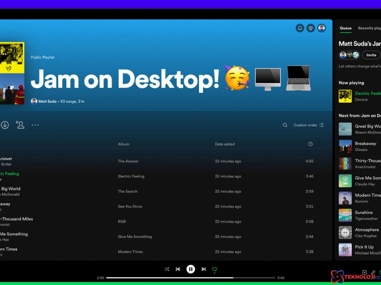This screenshot has height=285, width=381.
Task: Click Atmosphere album thumbnail in queue
Action: tap(345, 232)
